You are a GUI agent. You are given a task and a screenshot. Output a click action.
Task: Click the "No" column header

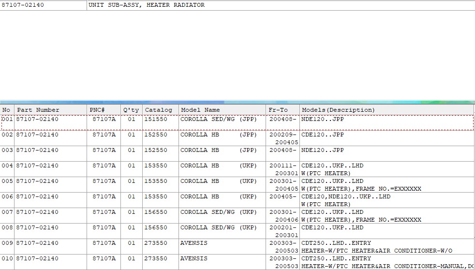[x=7, y=110]
